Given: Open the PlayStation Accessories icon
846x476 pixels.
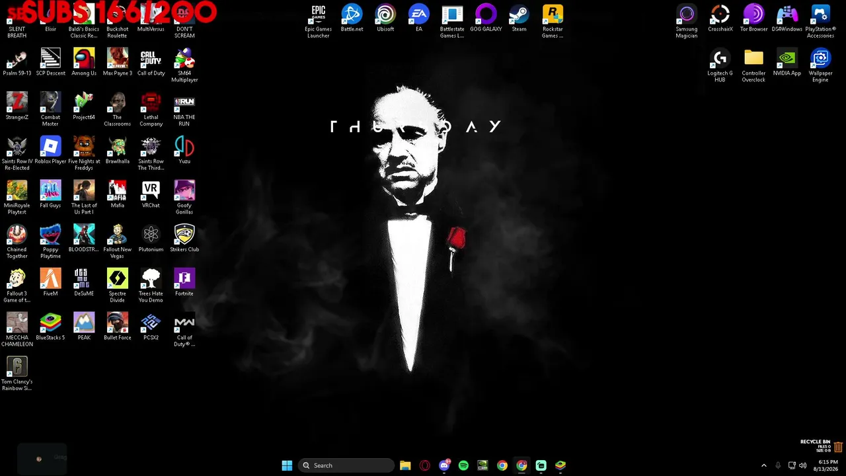Looking at the screenshot, I should 820,21.
